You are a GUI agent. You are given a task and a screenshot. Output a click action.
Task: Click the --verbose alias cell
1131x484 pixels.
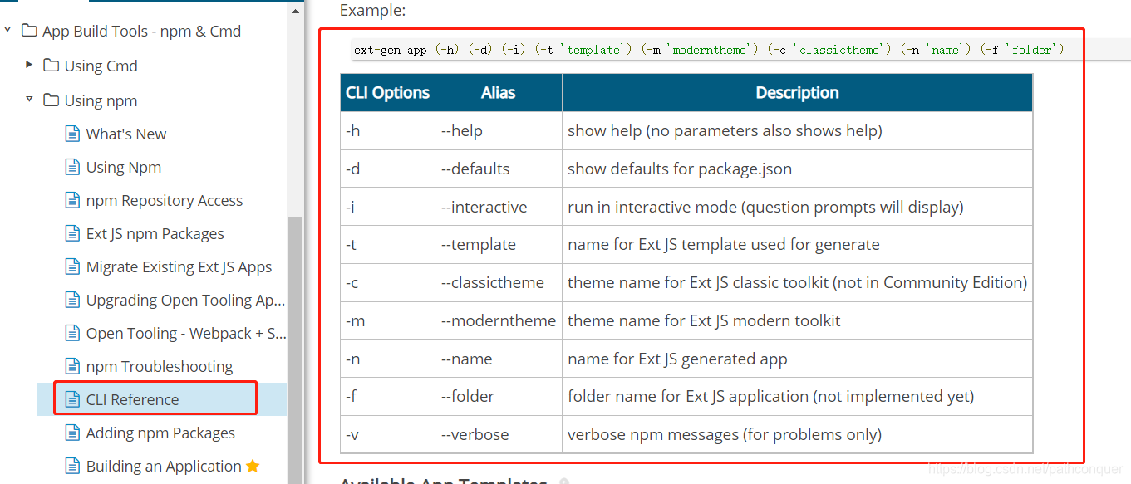click(x=499, y=434)
